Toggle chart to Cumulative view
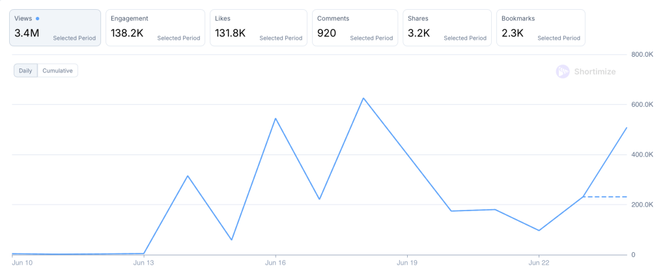 (57, 70)
